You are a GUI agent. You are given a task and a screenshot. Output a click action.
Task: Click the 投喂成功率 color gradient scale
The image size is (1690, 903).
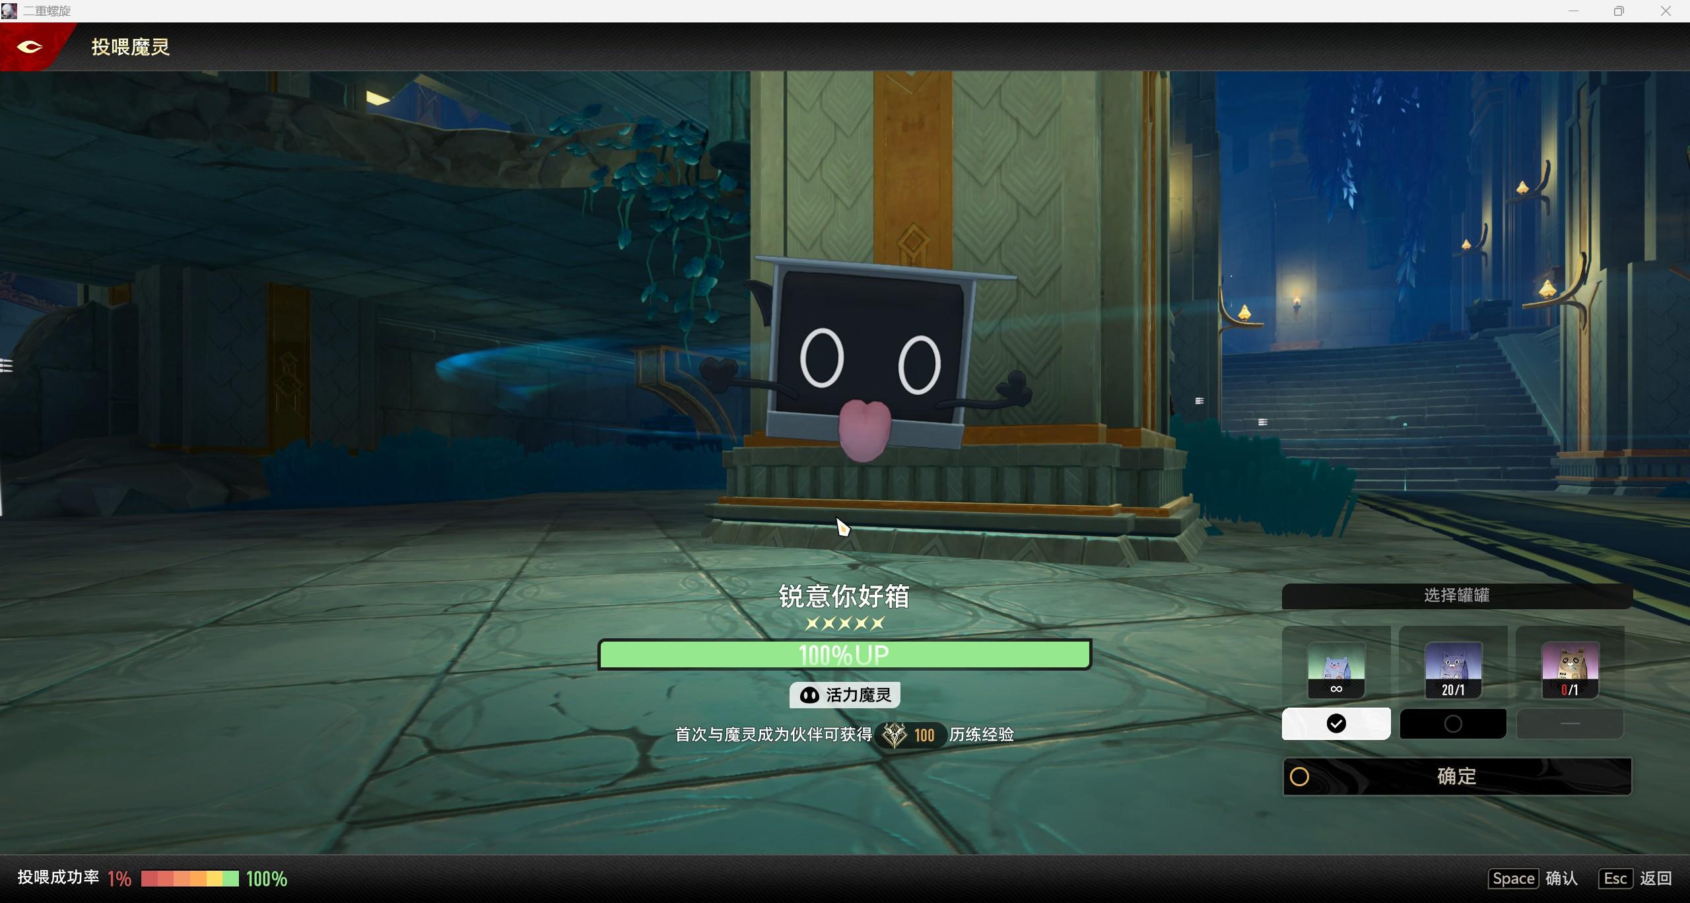pyautogui.click(x=190, y=879)
